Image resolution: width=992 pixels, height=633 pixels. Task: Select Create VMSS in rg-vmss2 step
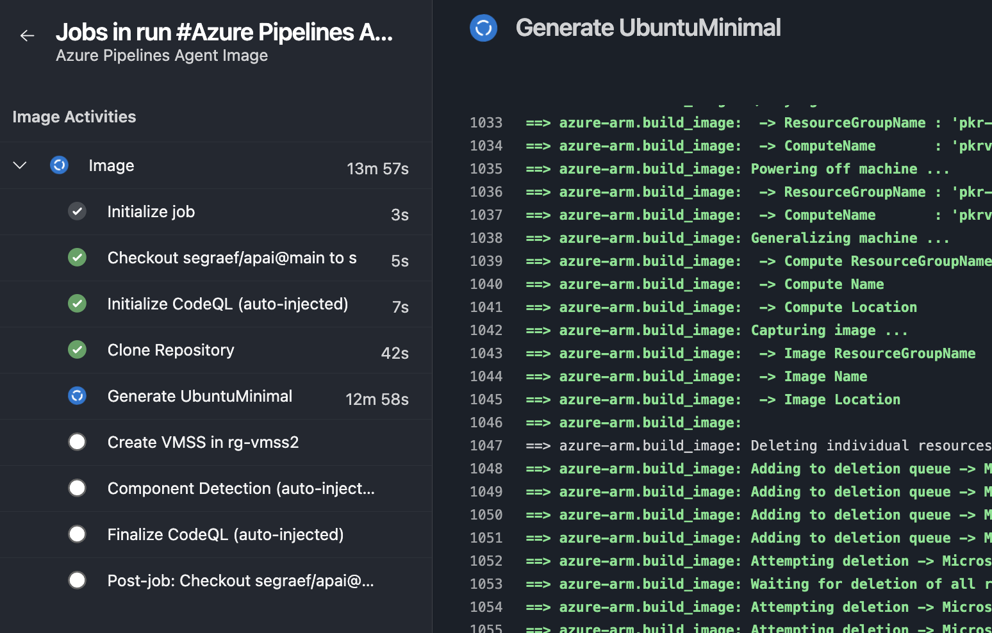(216, 442)
